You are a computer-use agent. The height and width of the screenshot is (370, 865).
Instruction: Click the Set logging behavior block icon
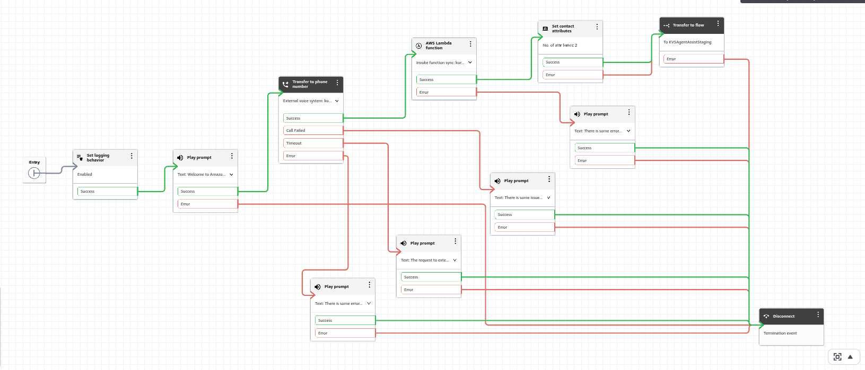click(80, 158)
